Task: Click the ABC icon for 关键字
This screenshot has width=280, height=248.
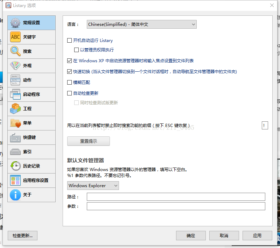Action: coord(15,37)
